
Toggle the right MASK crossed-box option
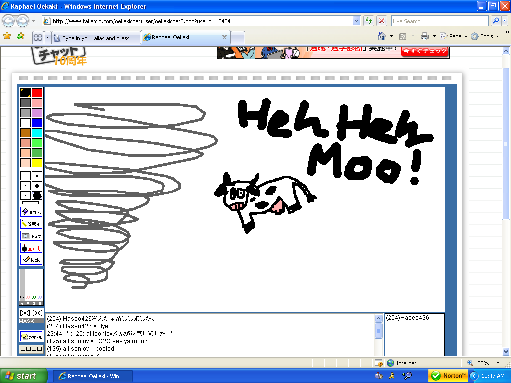point(37,313)
